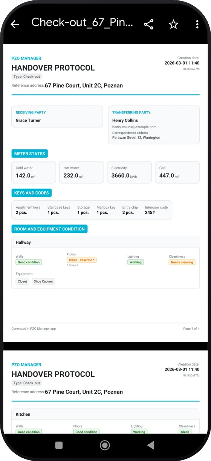This screenshot has width=211, height=461.
Task: Select first page ID: 830a97fd
Action: click(x=191, y=69)
